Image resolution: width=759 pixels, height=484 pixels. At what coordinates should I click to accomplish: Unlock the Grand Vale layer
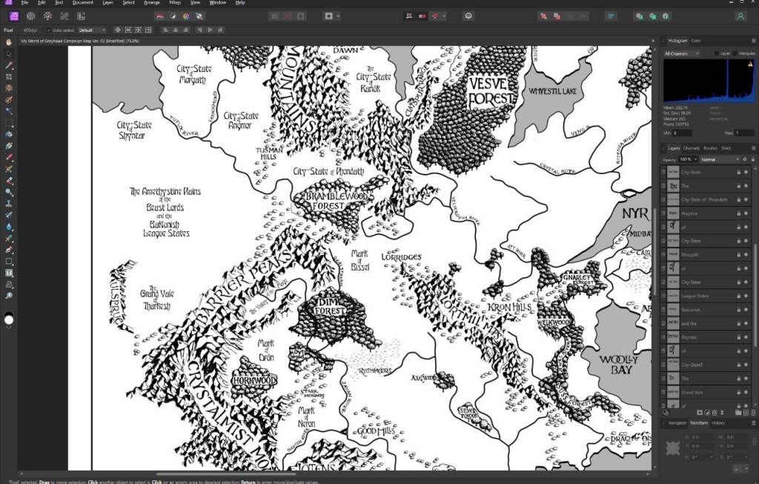click(739, 392)
